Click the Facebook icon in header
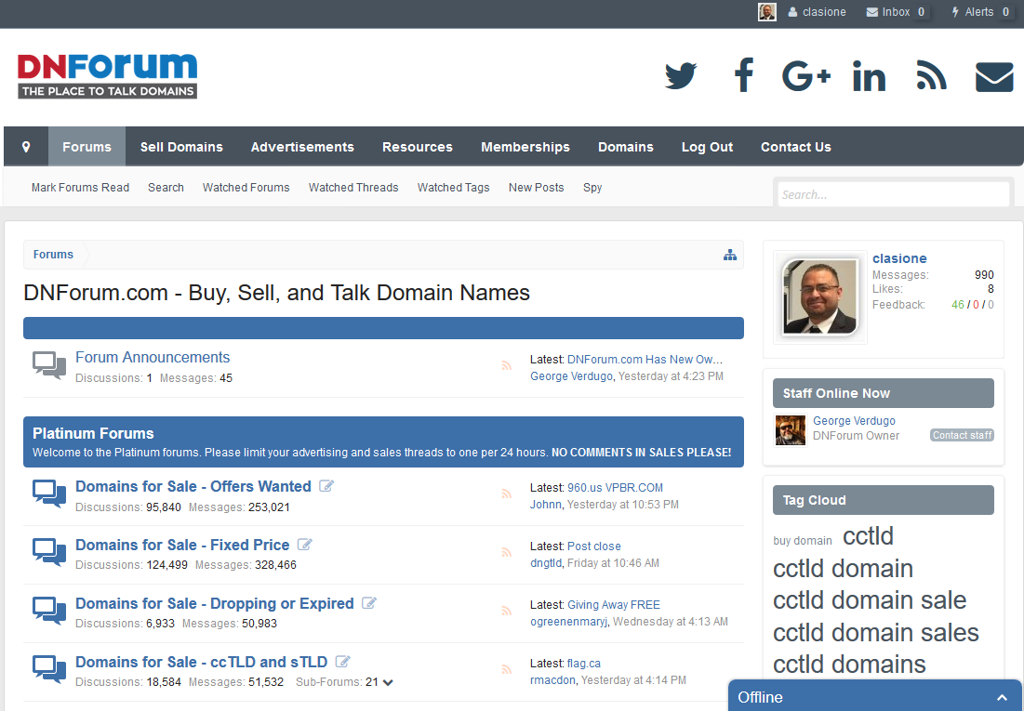 click(x=743, y=75)
